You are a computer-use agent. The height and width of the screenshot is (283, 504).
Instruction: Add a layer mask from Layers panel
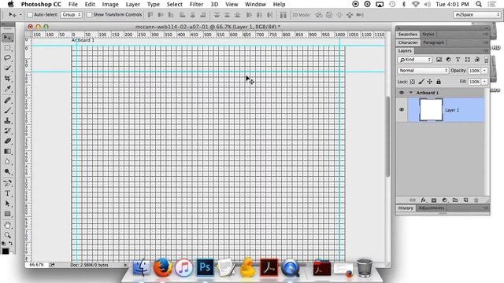coord(434,200)
